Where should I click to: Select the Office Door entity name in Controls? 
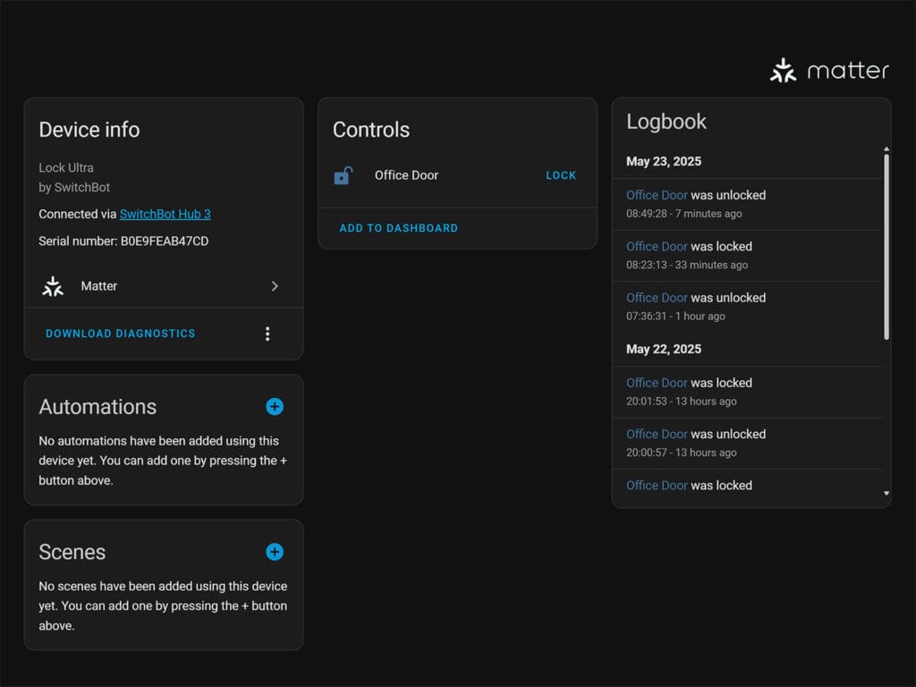click(x=407, y=175)
